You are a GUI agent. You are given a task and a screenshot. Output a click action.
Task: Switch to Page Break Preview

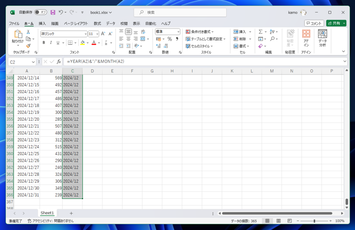[290, 221]
